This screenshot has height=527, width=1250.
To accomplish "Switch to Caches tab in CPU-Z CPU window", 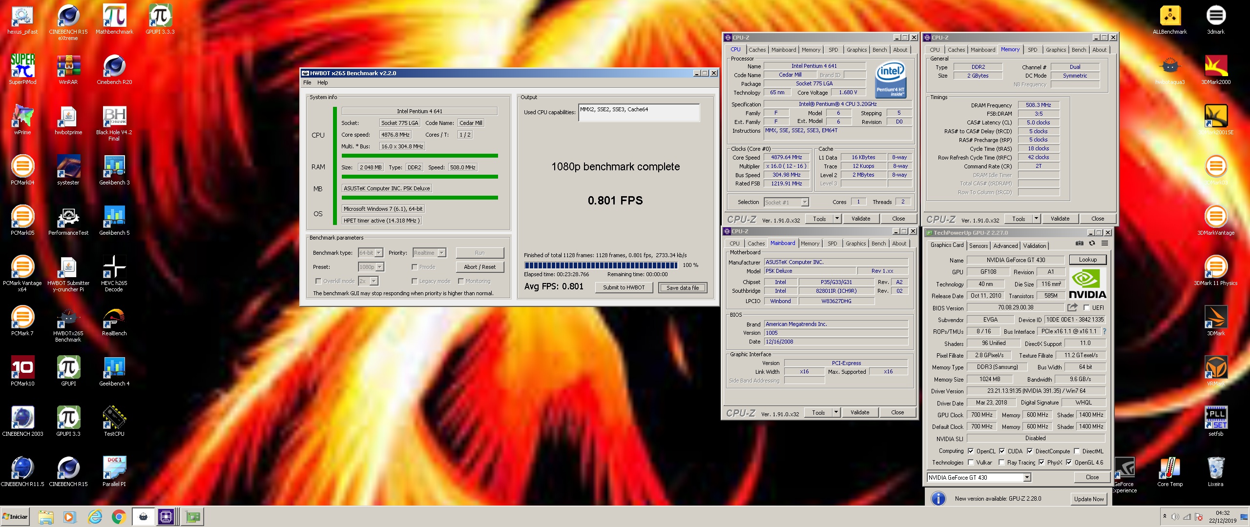I will (757, 50).
